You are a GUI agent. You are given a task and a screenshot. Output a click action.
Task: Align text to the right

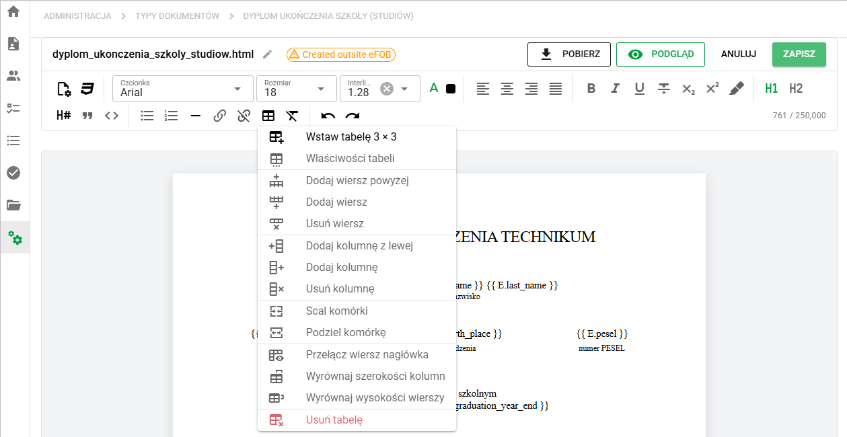click(x=531, y=89)
